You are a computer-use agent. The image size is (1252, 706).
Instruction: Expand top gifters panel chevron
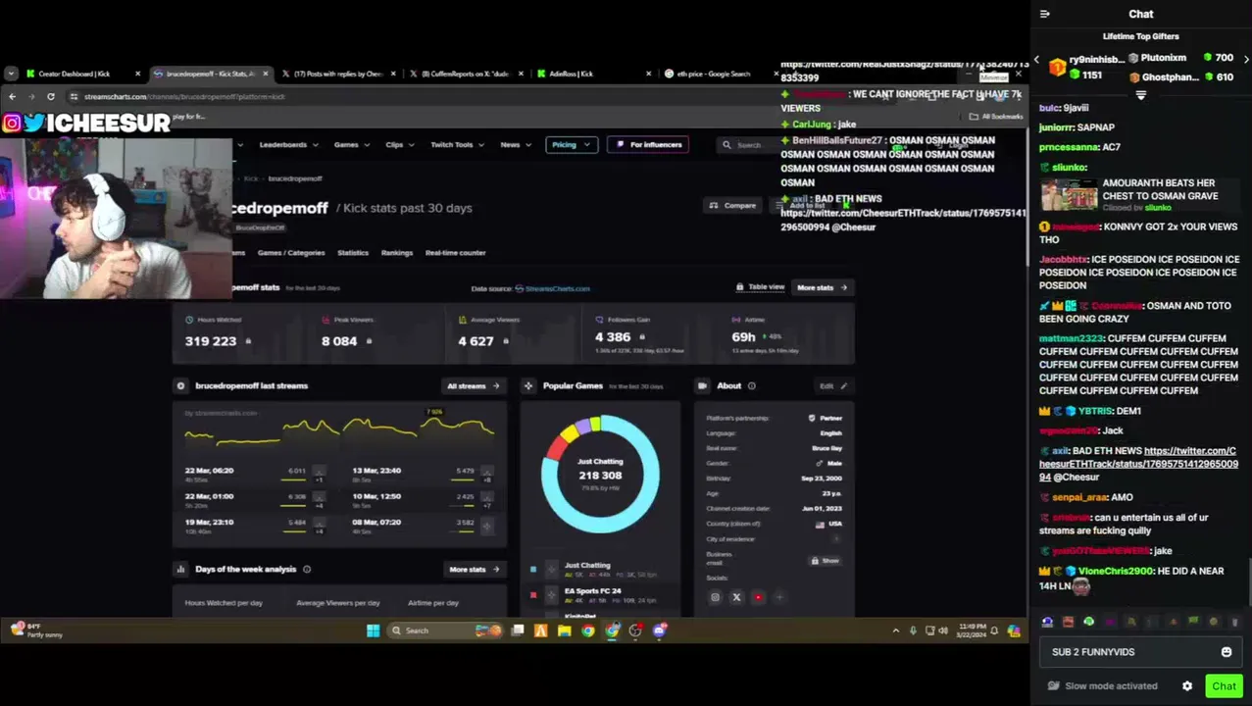(x=1140, y=95)
